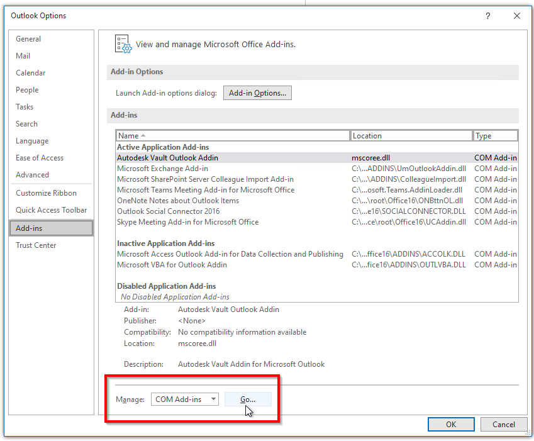Select Outlook Social Connector 2016 row
Image resolution: width=534 pixels, height=441 pixels.
tap(317, 211)
